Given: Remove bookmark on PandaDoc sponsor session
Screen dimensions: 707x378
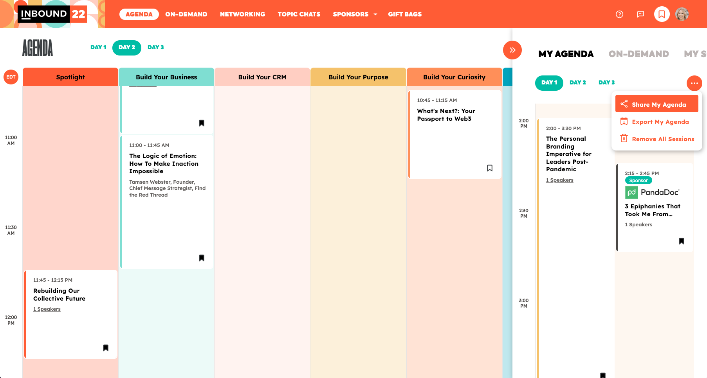Looking at the screenshot, I should click(682, 241).
